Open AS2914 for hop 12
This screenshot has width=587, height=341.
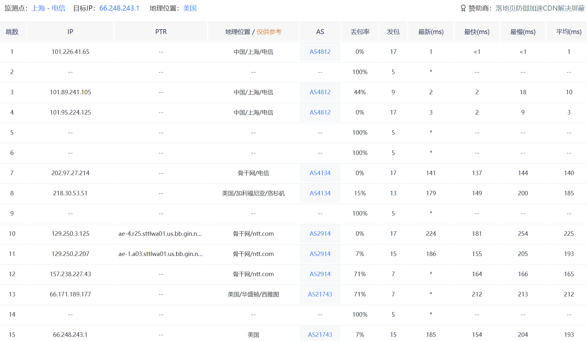click(320, 274)
